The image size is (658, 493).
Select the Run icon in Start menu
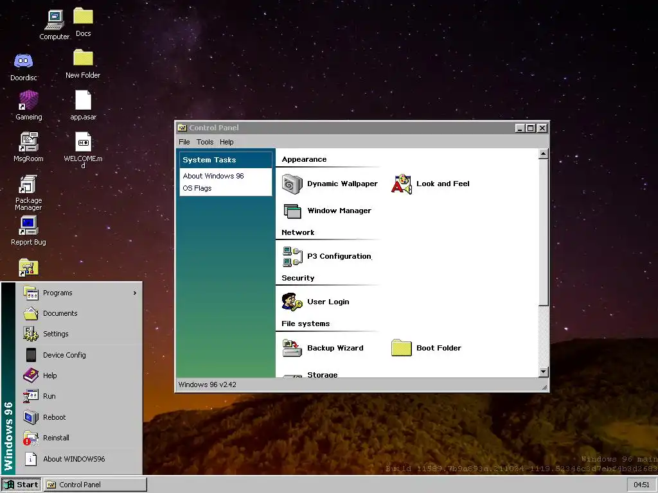point(31,395)
